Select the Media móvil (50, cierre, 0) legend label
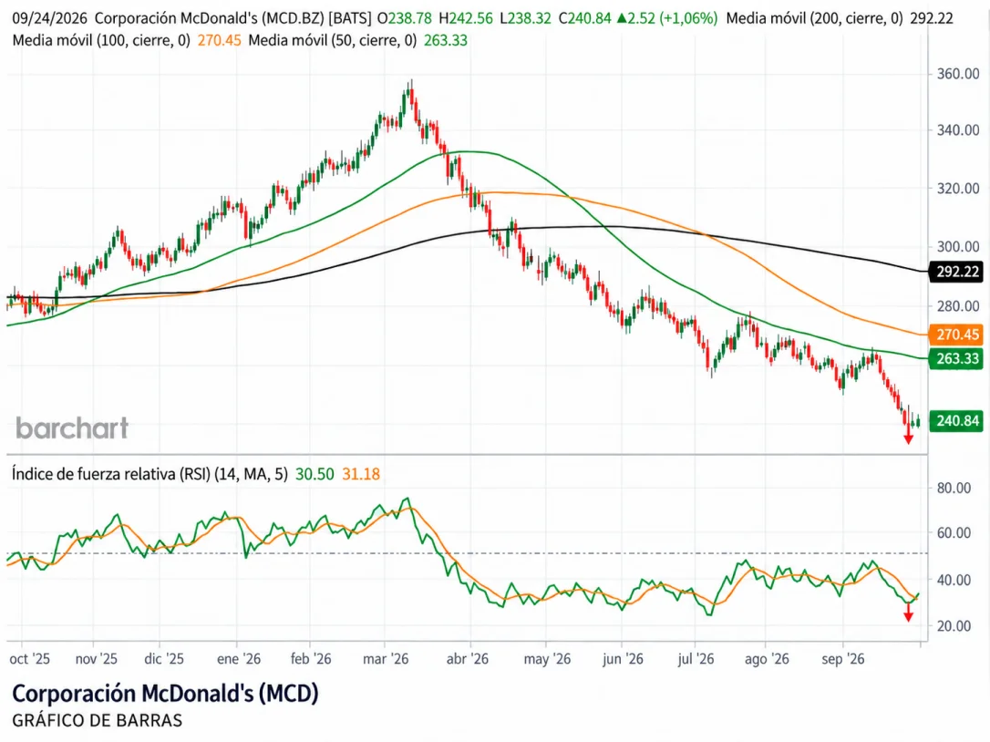The width and height of the screenshot is (990, 742). (x=333, y=40)
